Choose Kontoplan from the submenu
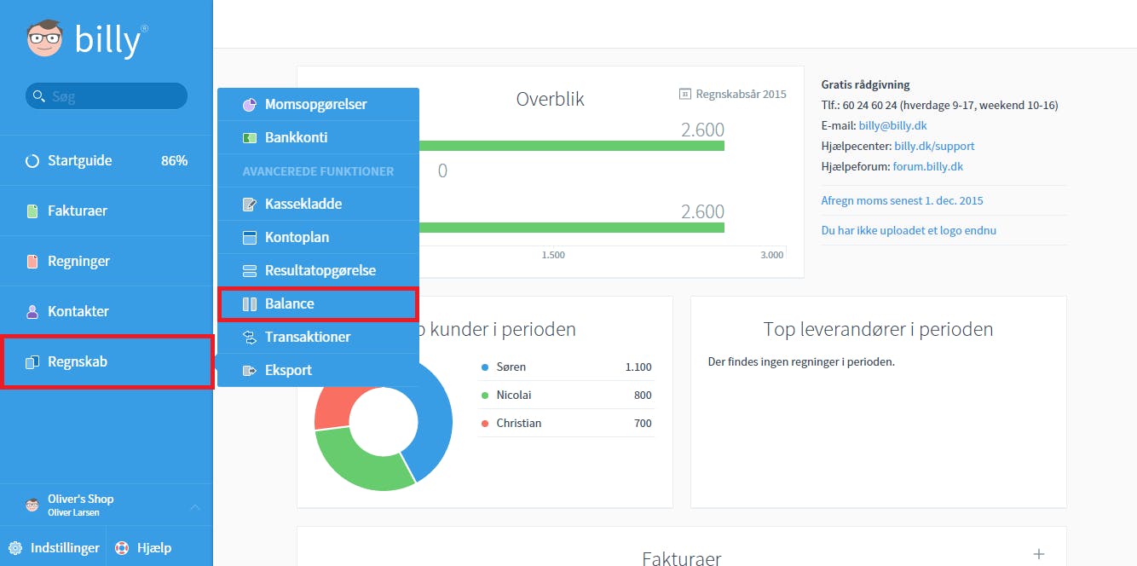 click(x=318, y=238)
